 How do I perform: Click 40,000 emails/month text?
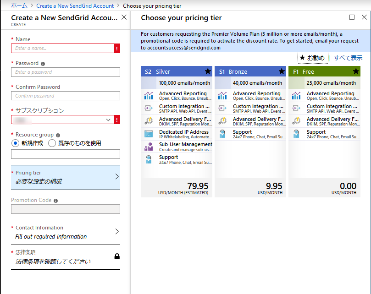(x=257, y=83)
